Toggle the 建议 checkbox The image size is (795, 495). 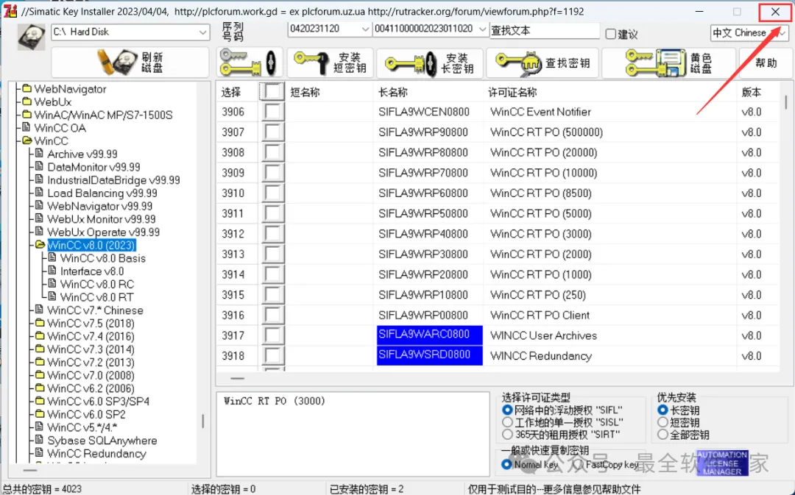coord(611,34)
